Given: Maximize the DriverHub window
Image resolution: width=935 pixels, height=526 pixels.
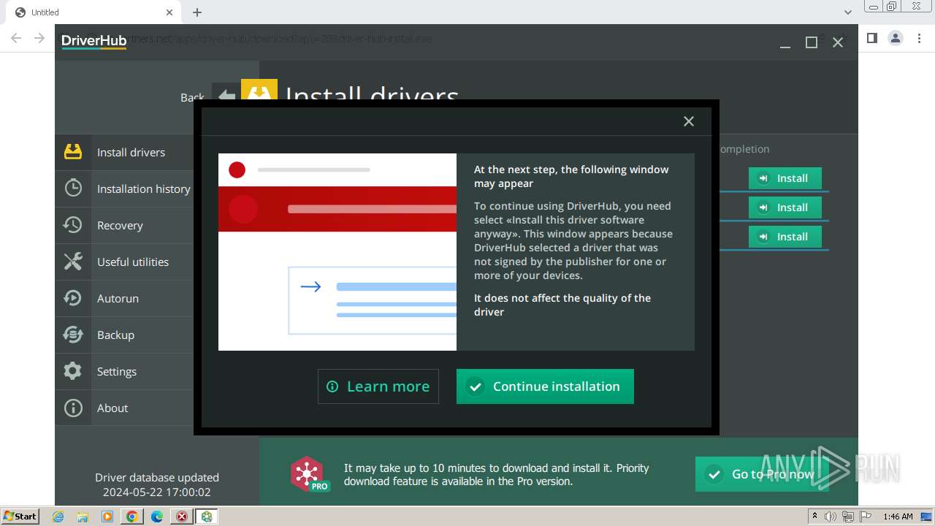Looking at the screenshot, I should tap(812, 43).
